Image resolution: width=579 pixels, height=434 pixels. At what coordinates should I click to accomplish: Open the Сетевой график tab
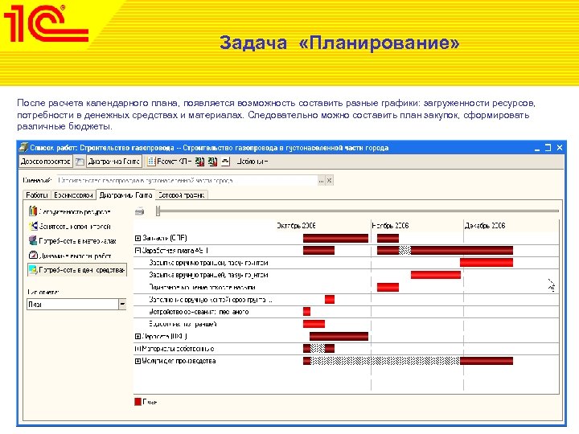181,194
